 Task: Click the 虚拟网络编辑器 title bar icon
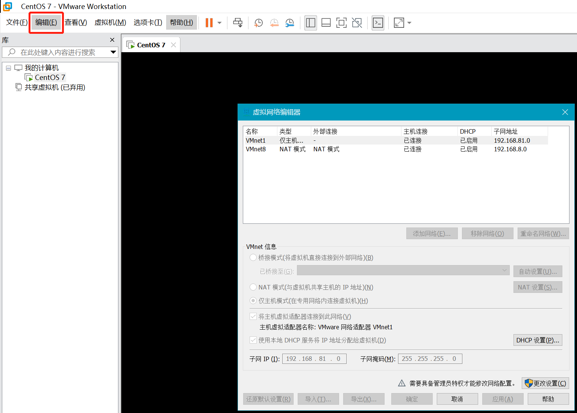pos(247,112)
